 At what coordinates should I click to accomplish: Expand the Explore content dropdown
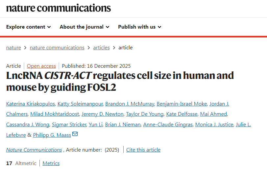click(28, 27)
